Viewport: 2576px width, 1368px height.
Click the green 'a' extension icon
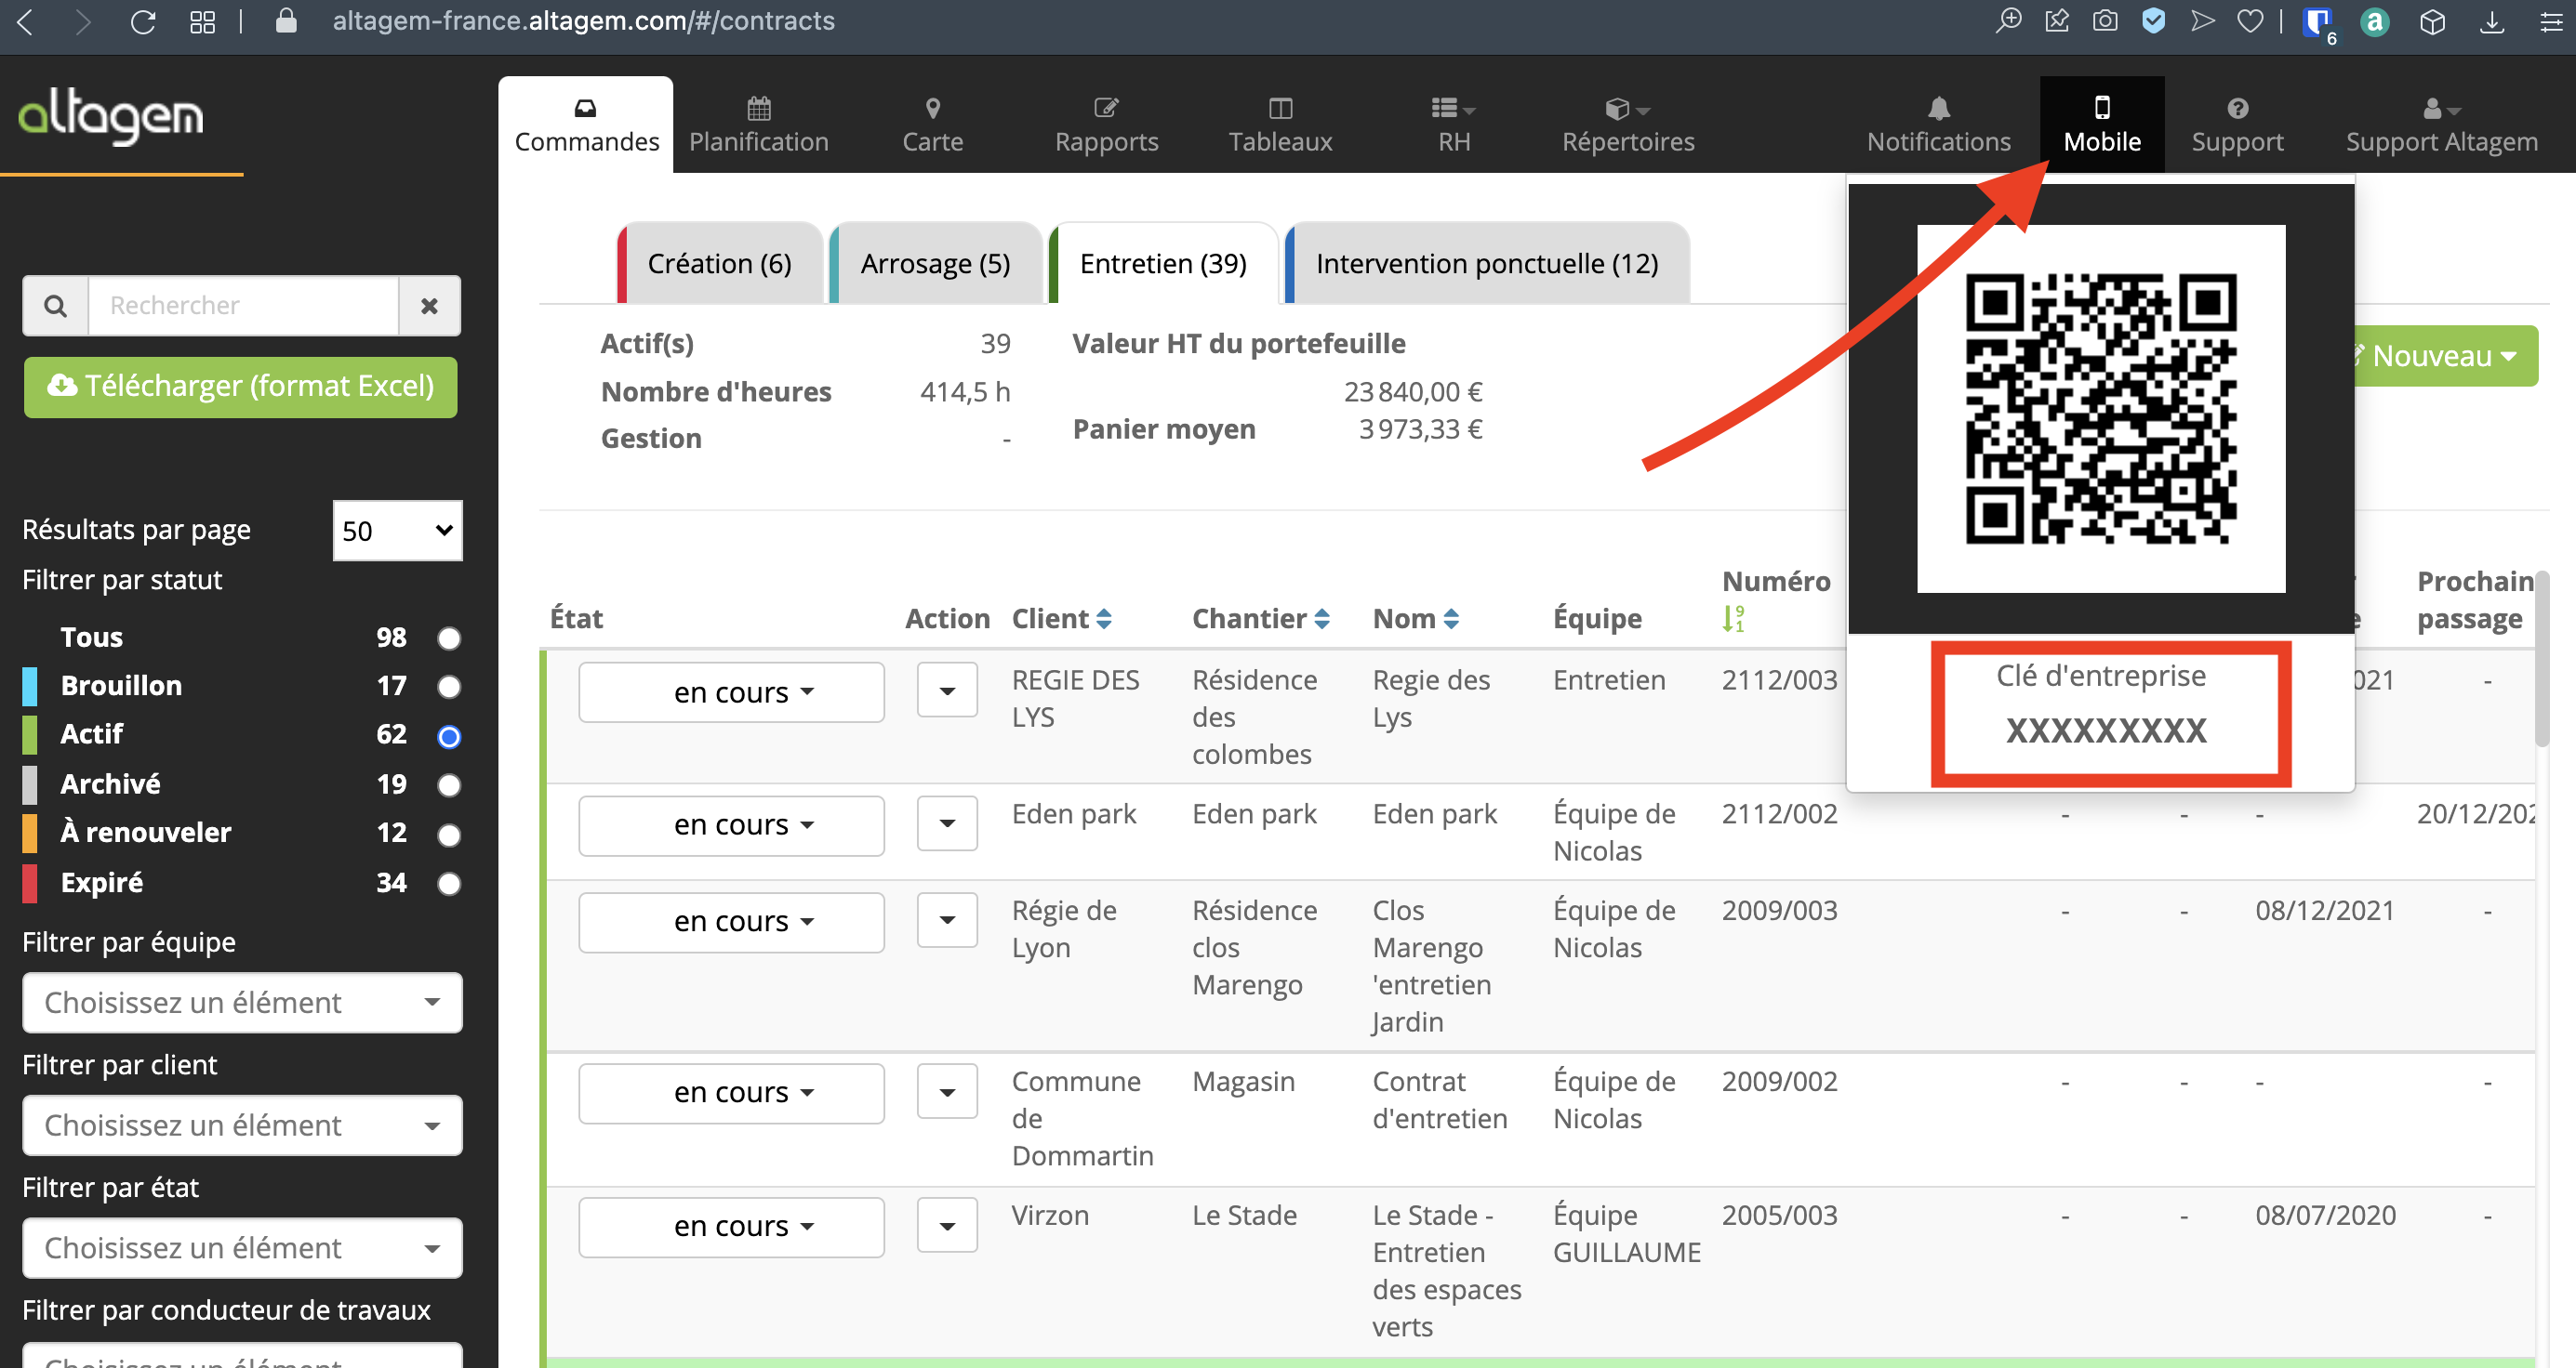pyautogui.click(x=2375, y=21)
